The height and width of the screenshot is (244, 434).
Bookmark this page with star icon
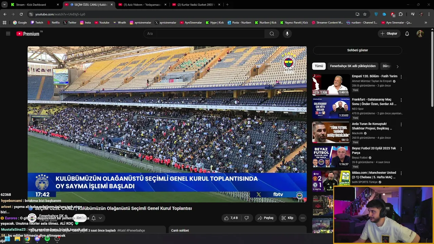[x=365, y=14]
